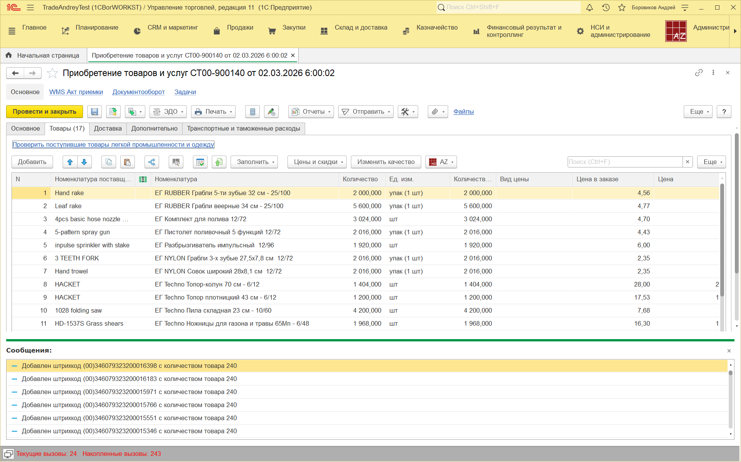Open the WMS Акт приемки link
The image size is (741, 462).
pos(76,92)
